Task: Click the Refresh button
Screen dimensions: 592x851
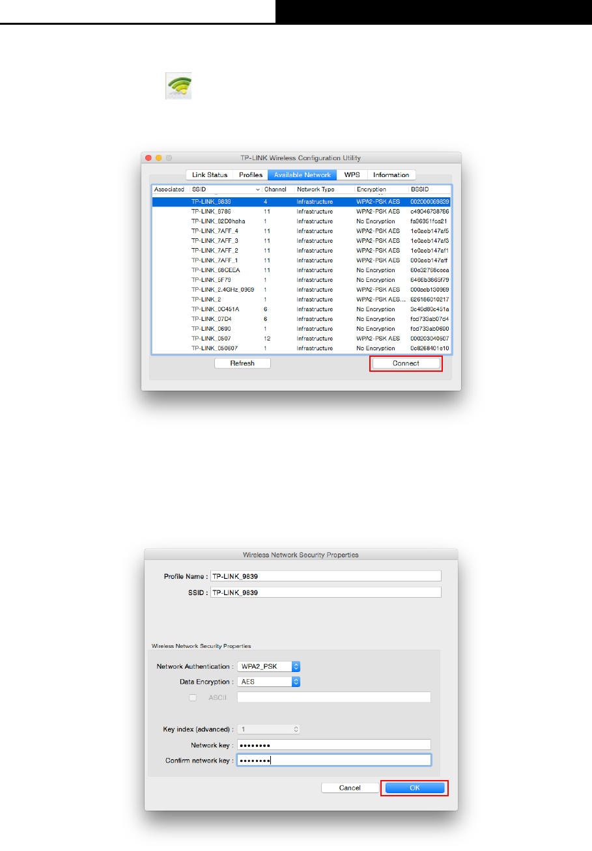Action: pos(242,363)
